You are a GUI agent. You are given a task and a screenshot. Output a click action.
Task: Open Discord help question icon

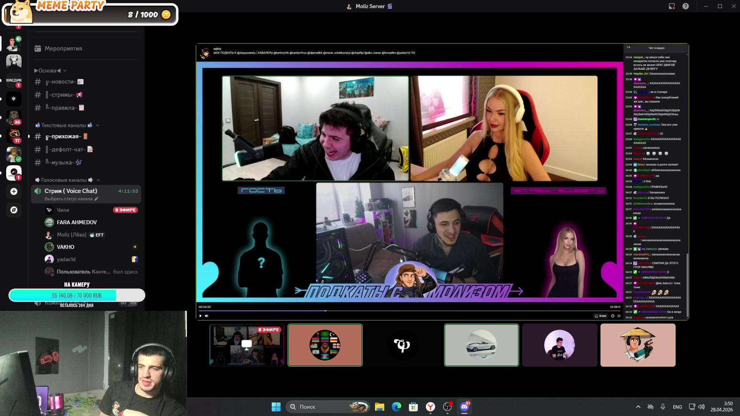click(x=686, y=6)
